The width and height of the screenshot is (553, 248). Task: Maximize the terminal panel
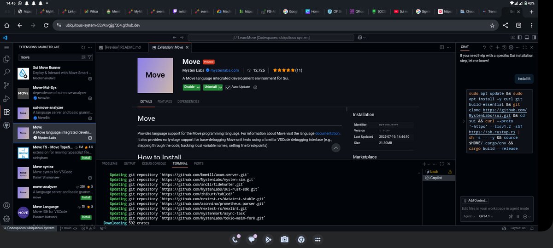pyautogui.click(x=441, y=163)
